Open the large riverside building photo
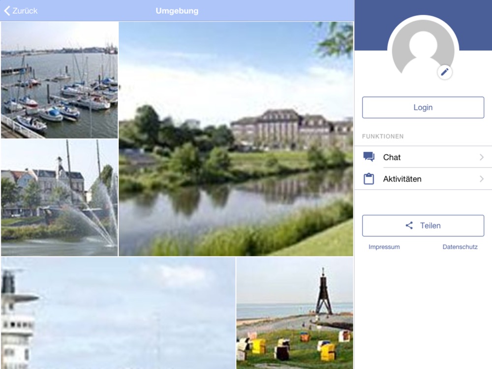The height and width of the screenshot is (369, 492). pos(236,139)
